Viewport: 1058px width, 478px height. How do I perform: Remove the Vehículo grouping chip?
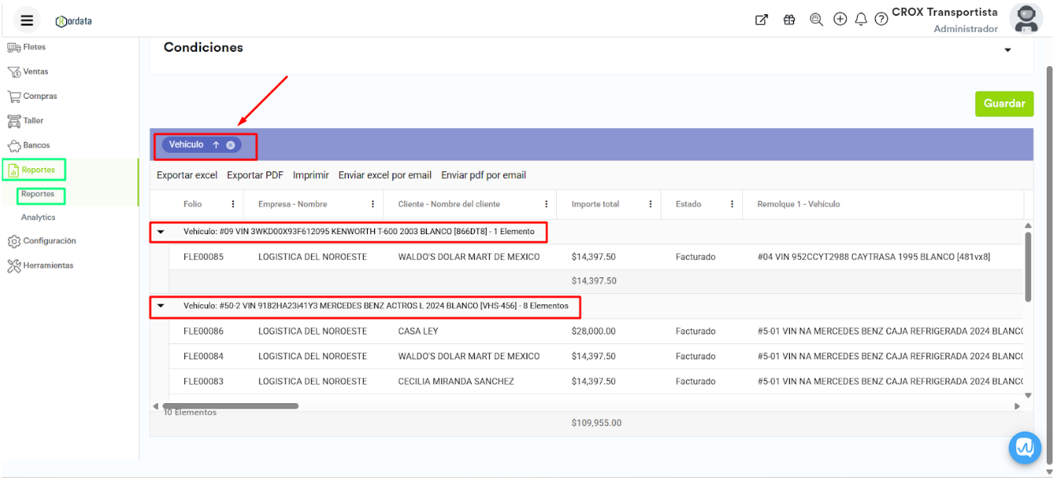pos(231,145)
